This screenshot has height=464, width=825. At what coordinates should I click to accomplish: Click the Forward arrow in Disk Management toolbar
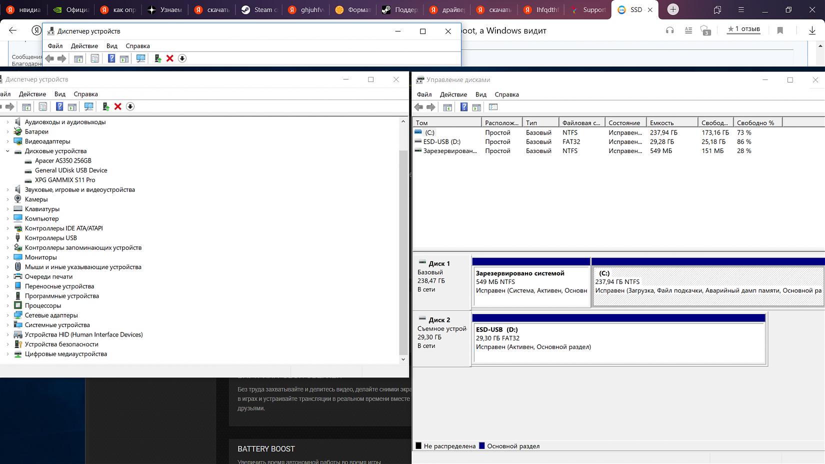click(431, 107)
